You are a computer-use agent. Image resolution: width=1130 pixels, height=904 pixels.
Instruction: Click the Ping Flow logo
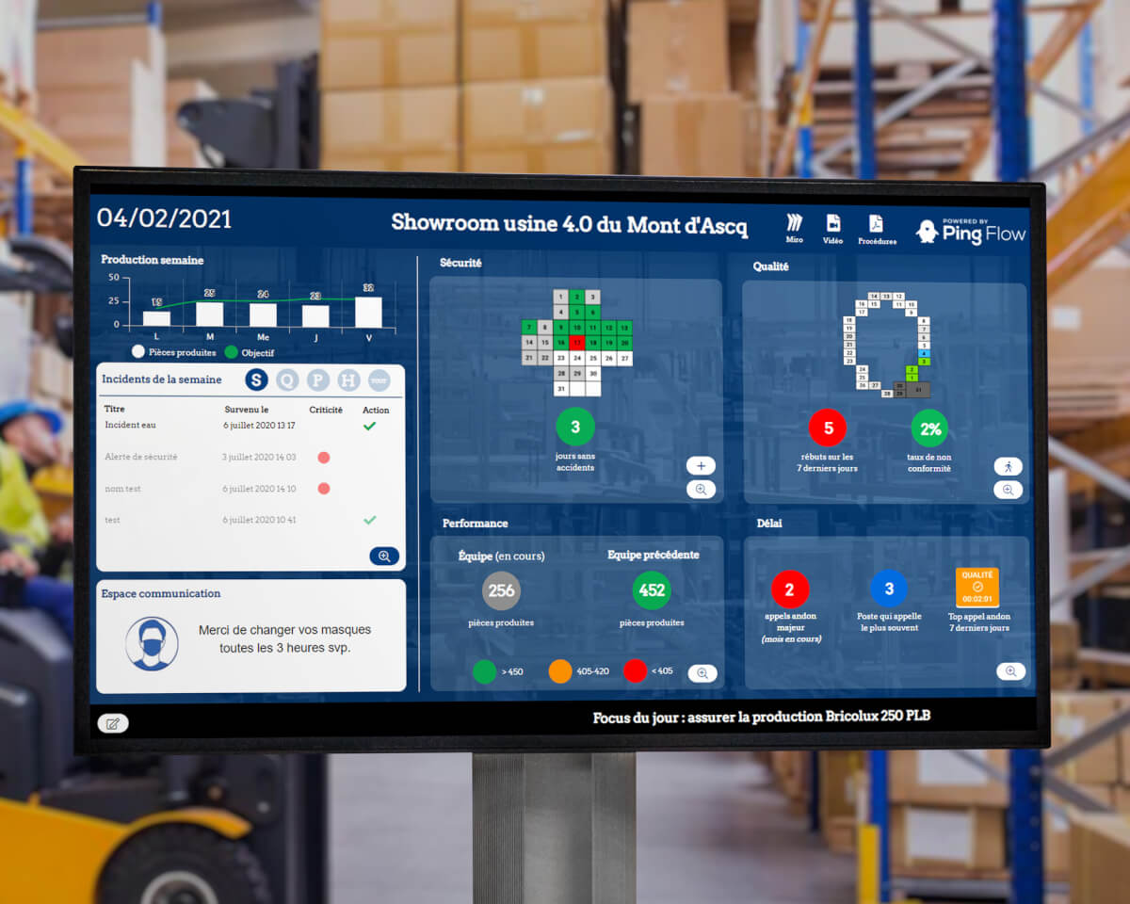pyautogui.click(x=971, y=232)
